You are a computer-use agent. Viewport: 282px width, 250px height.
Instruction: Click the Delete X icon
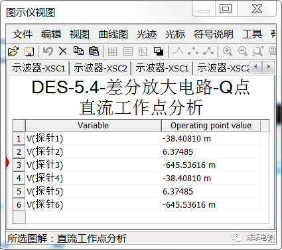pyautogui.click(x=63, y=52)
